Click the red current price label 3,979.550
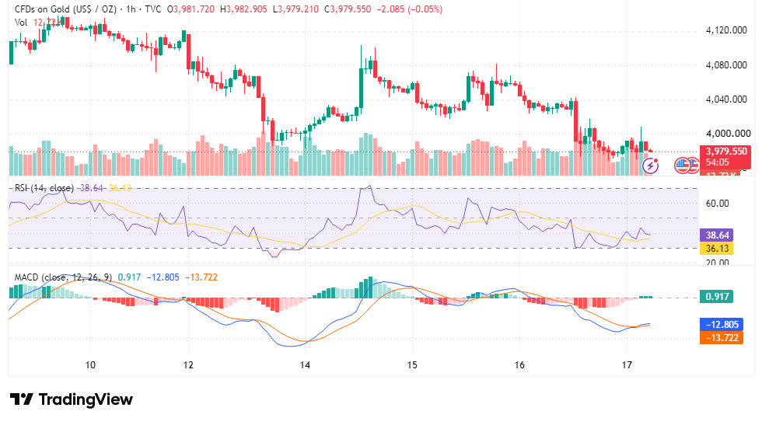Viewport: 762px width, 446px height. 726,152
